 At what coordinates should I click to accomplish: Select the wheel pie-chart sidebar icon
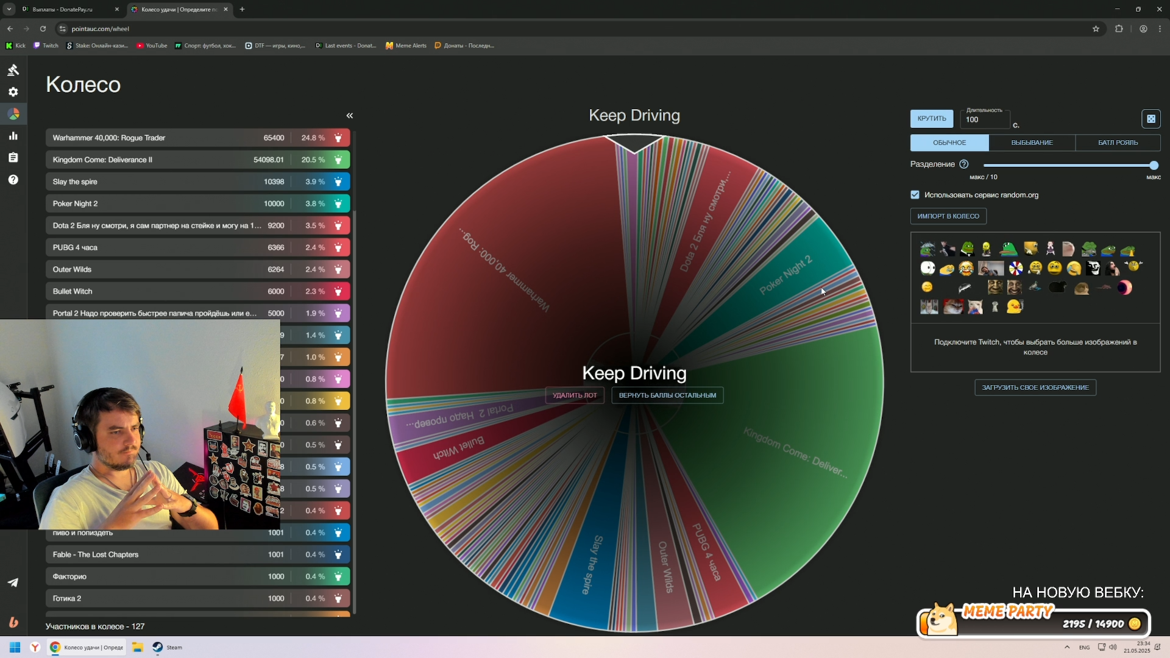click(x=13, y=114)
